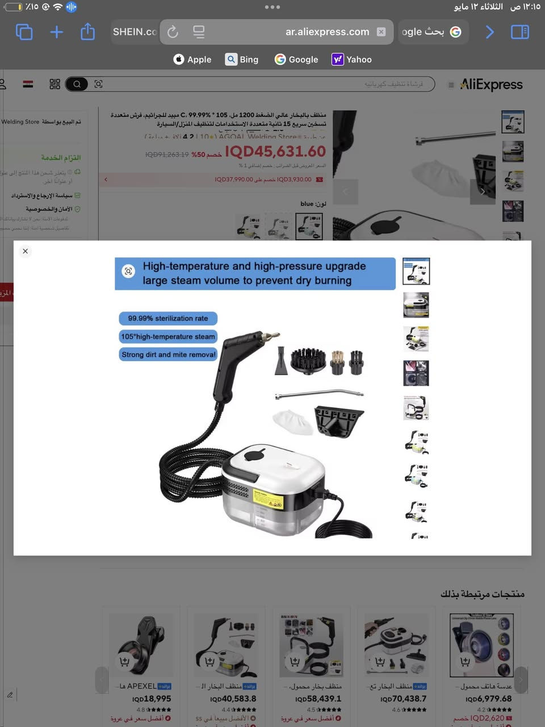Select the middle color variant swatch
The image size is (545, 727).
(x=279, y=226)
